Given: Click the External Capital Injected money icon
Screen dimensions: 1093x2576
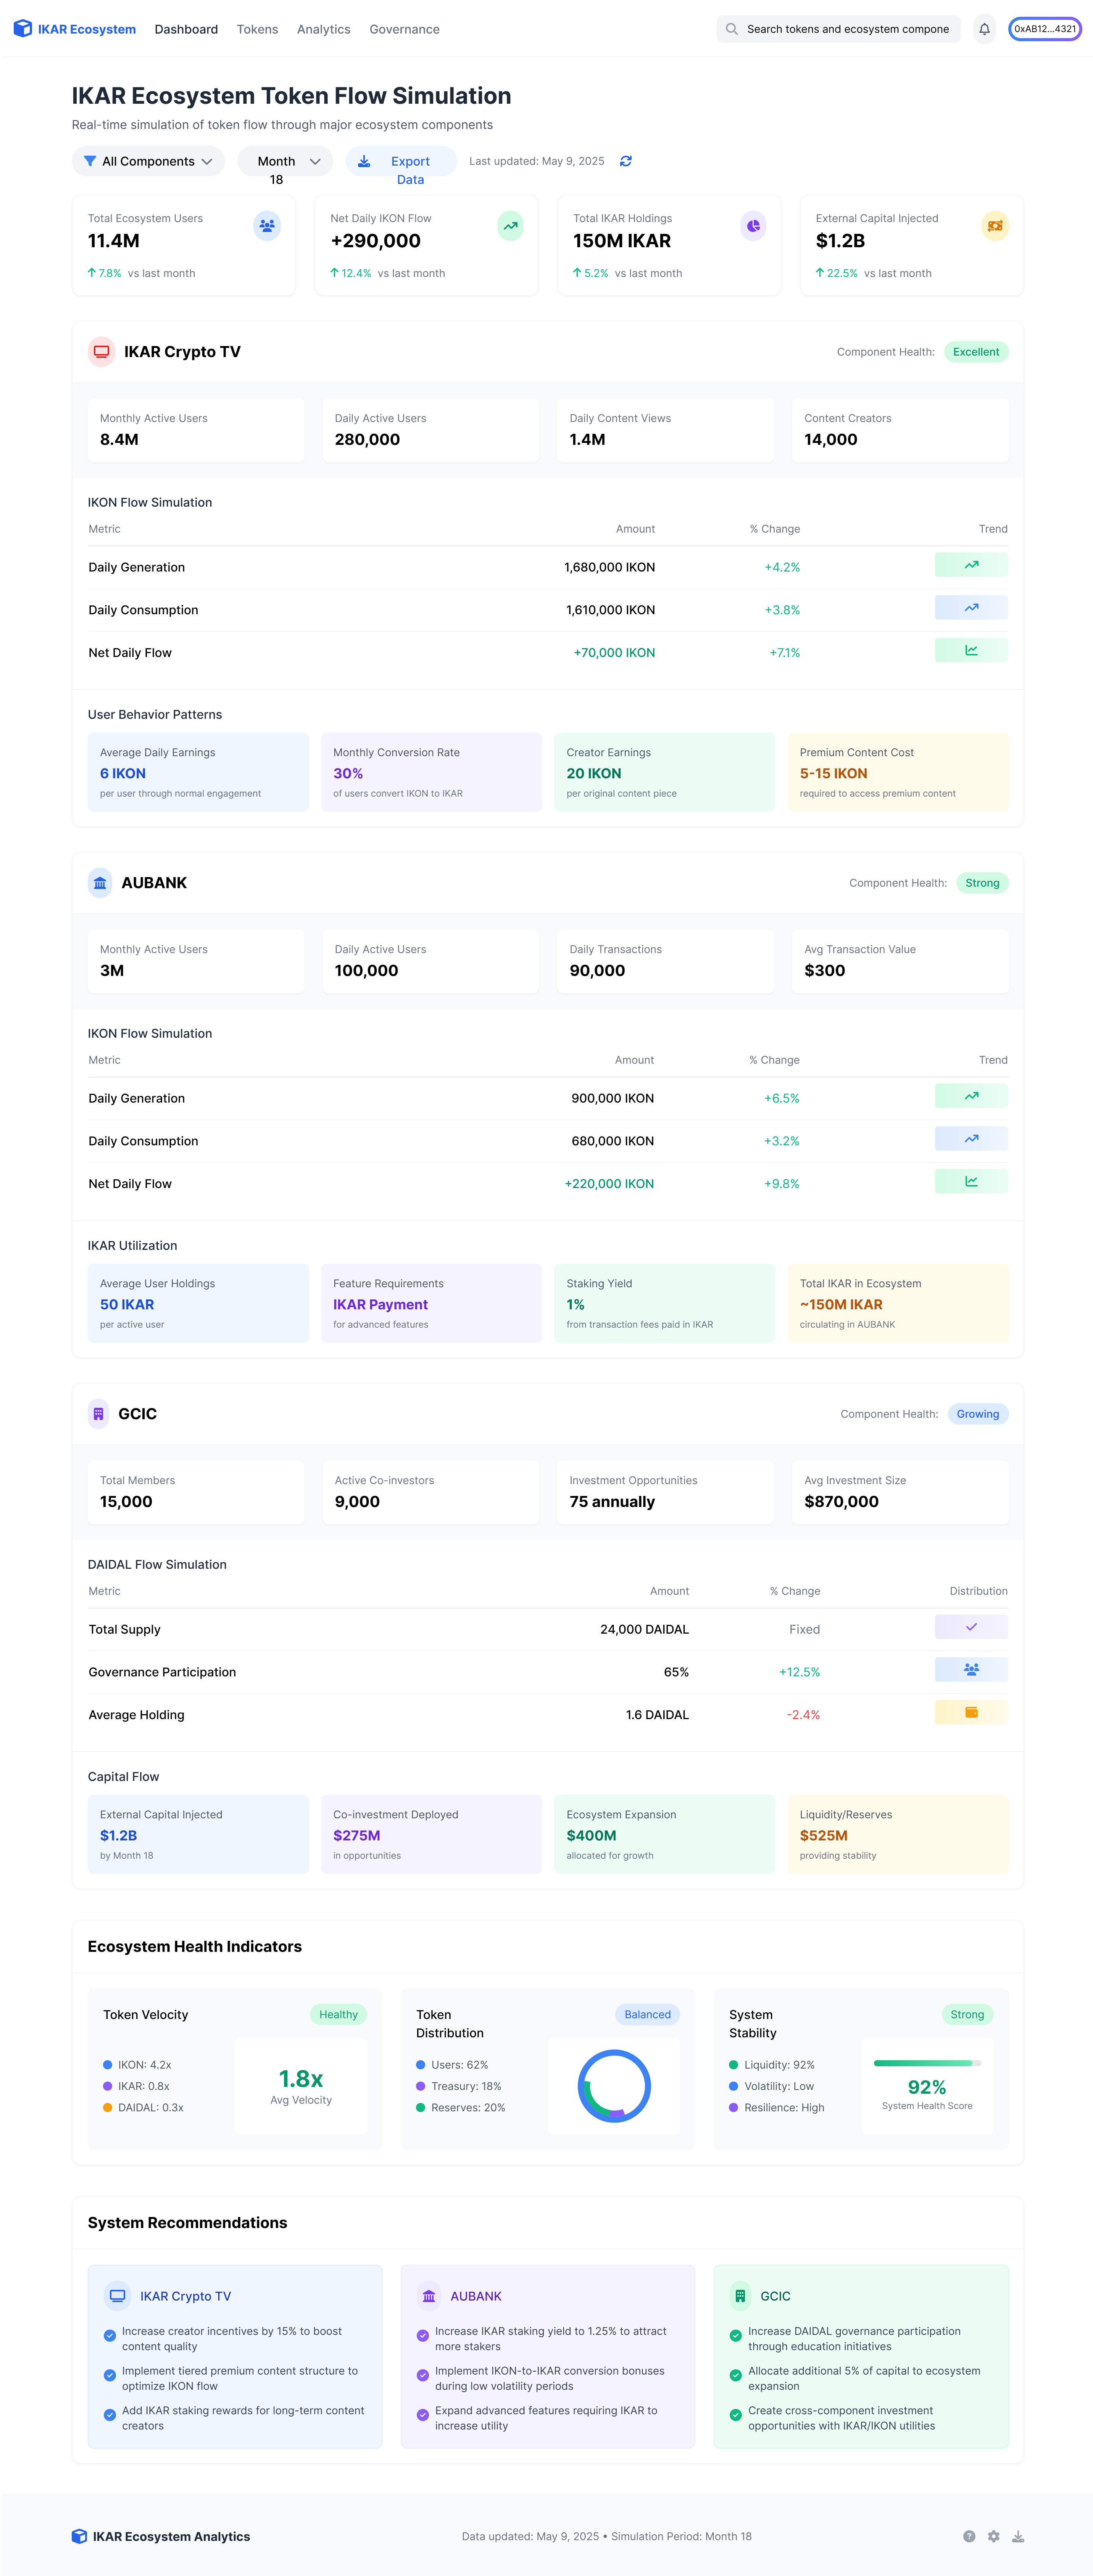Looking at the screenshot, I should (995, 226).
